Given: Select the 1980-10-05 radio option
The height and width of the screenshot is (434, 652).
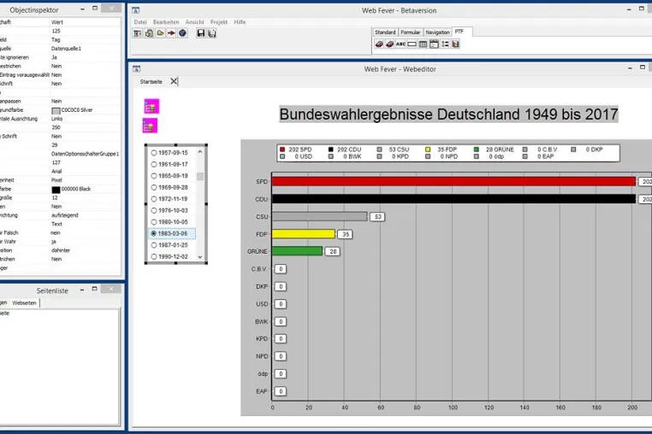Looking at the screenshot, I should click(x=154, y=222).
